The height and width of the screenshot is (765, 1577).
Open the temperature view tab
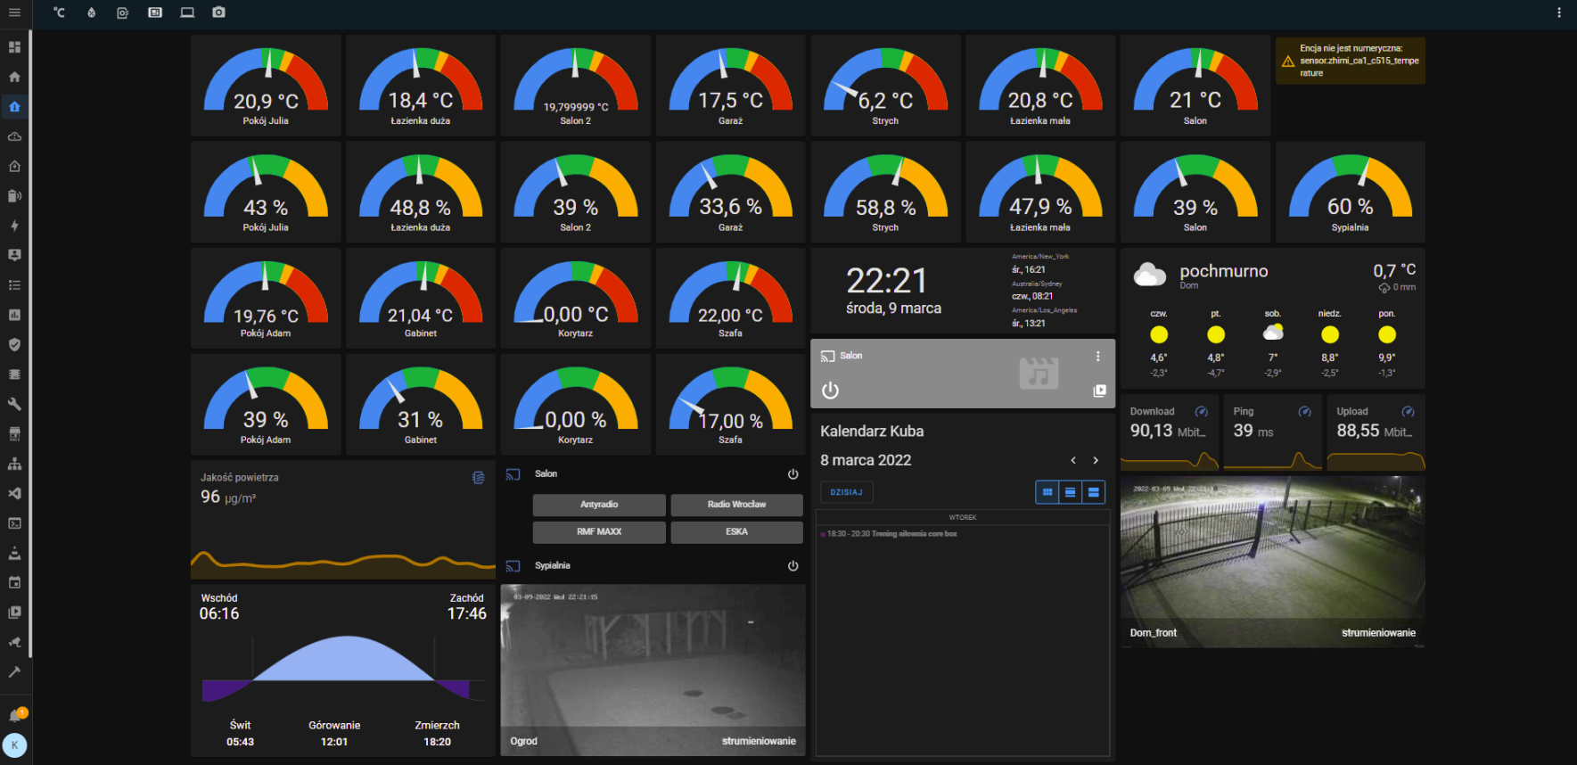coord(60,12)
